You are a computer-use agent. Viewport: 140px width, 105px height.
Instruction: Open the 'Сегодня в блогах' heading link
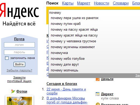[x=62, y=84]
